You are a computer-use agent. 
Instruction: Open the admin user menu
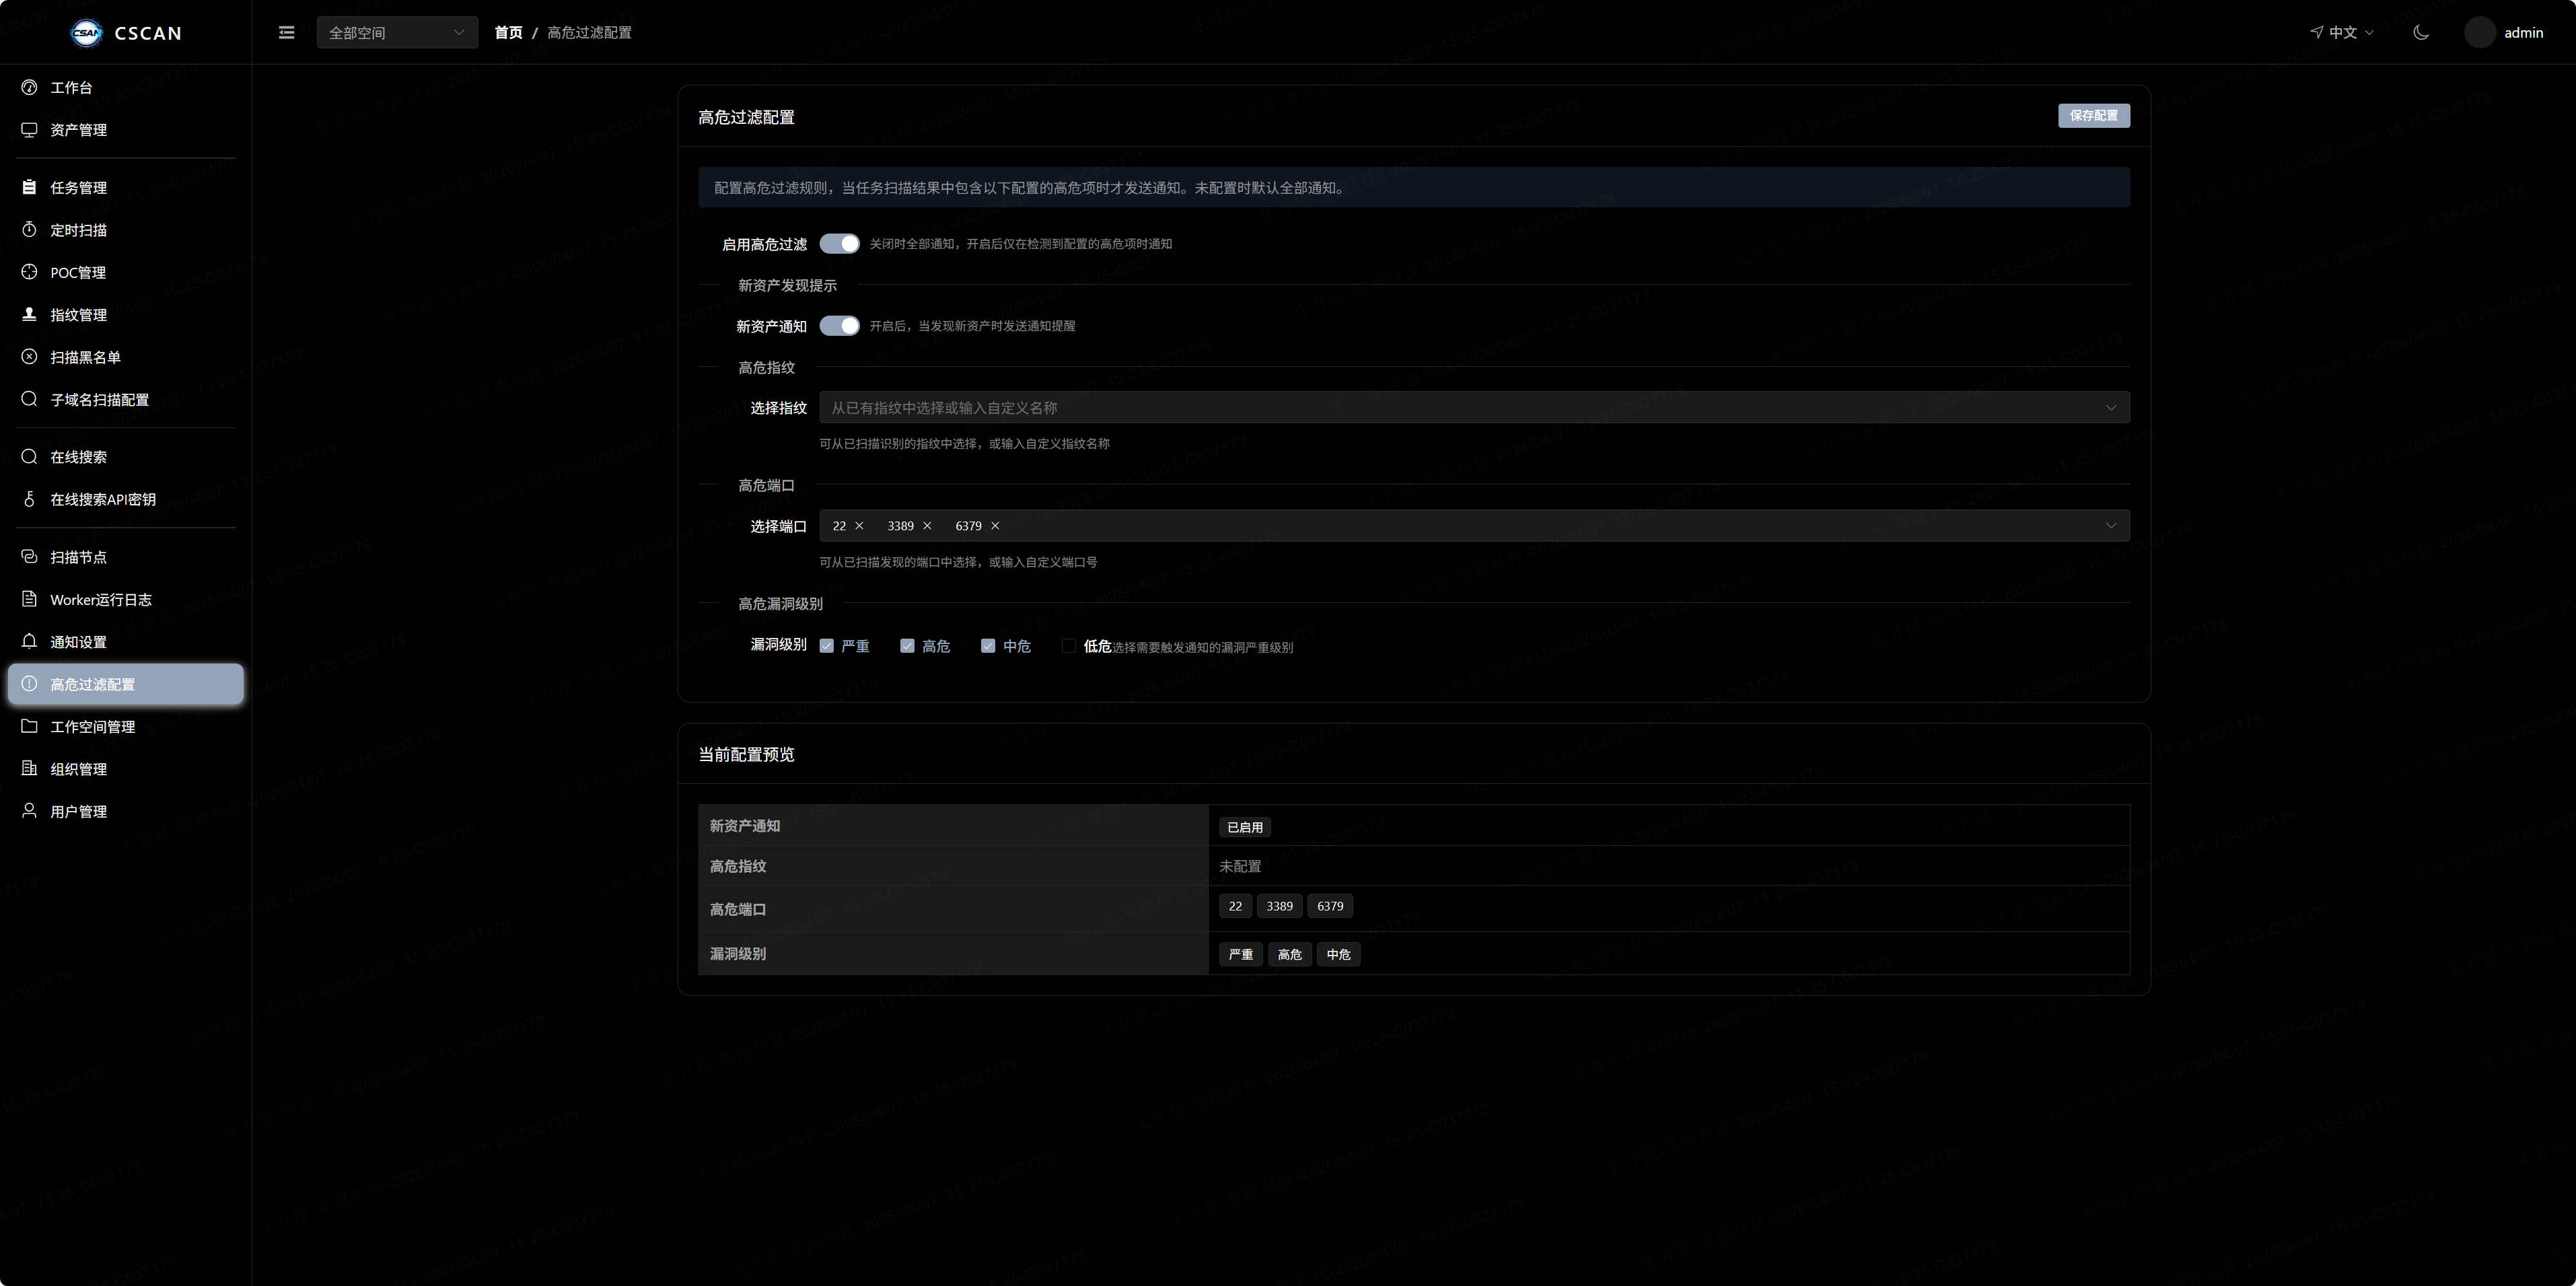2505,32
